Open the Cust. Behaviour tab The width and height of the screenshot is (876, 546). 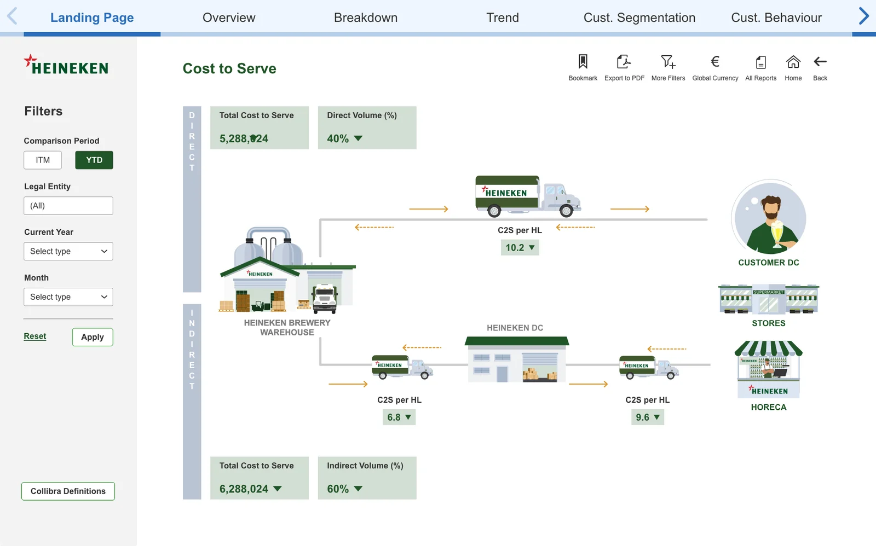tap(776, 18)
